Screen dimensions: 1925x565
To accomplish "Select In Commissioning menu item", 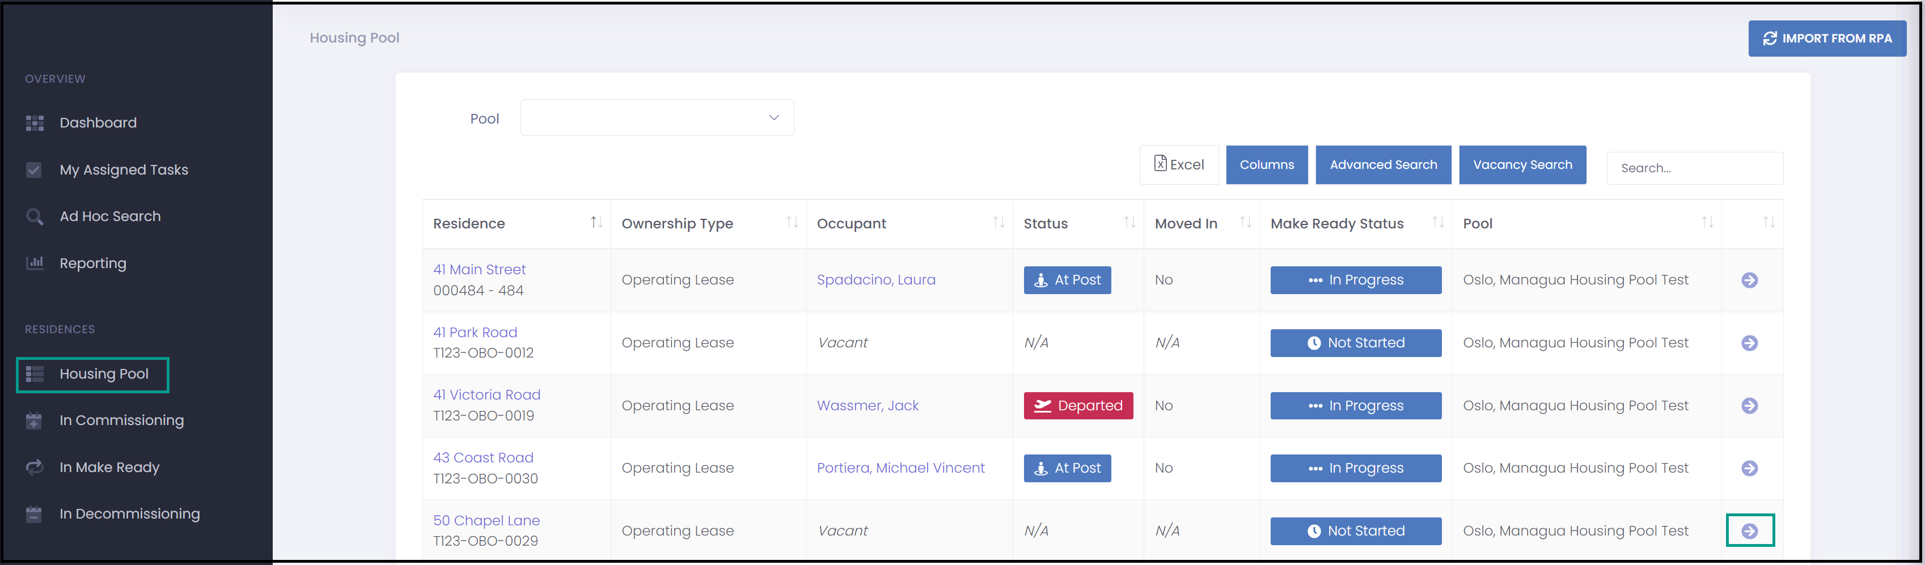I will [x=122, y=420].
